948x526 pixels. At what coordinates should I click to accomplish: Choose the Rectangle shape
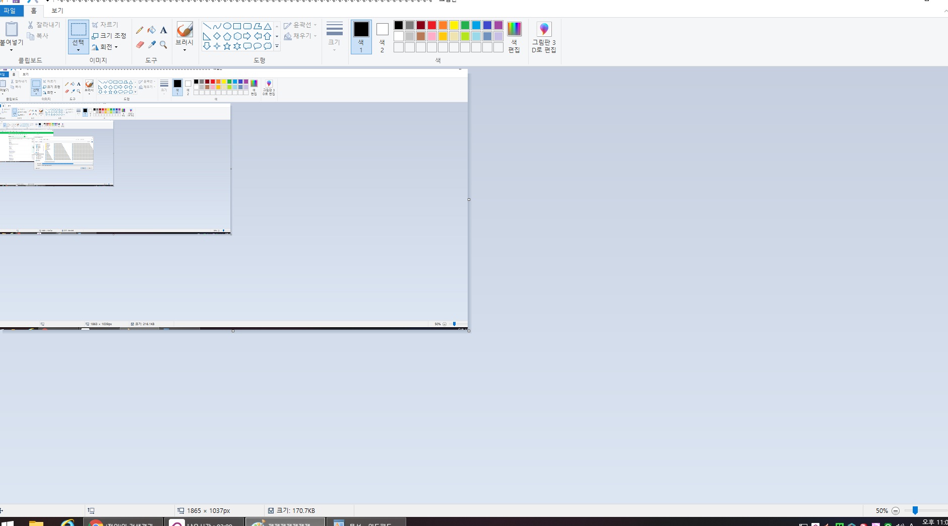(237, 26)
